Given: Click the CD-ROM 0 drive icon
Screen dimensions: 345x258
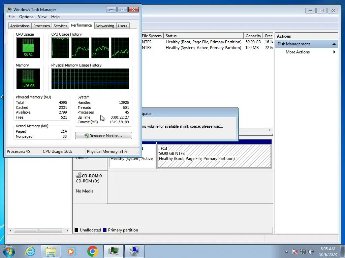Looking at the screenshot, I should coord(79,175).
